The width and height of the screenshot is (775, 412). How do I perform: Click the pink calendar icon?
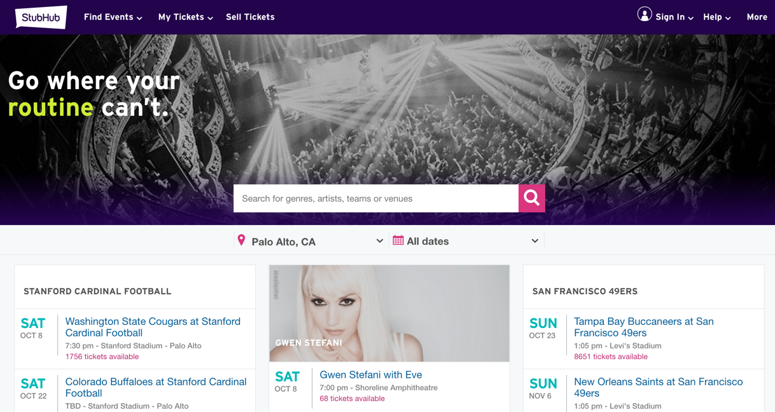[x=398, y=240]
